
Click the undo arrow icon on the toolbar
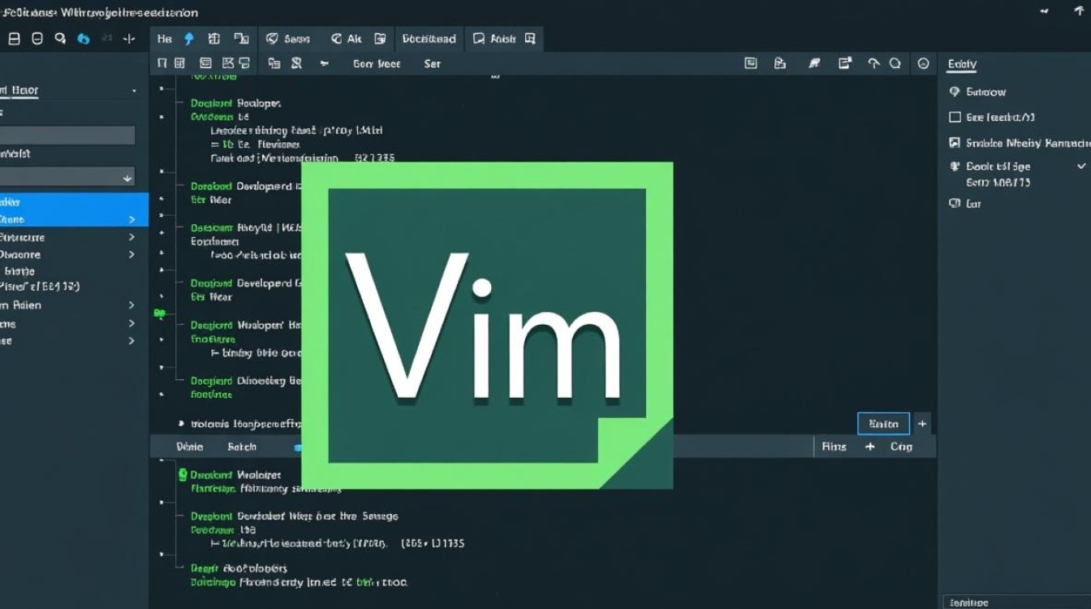[873, 63]
